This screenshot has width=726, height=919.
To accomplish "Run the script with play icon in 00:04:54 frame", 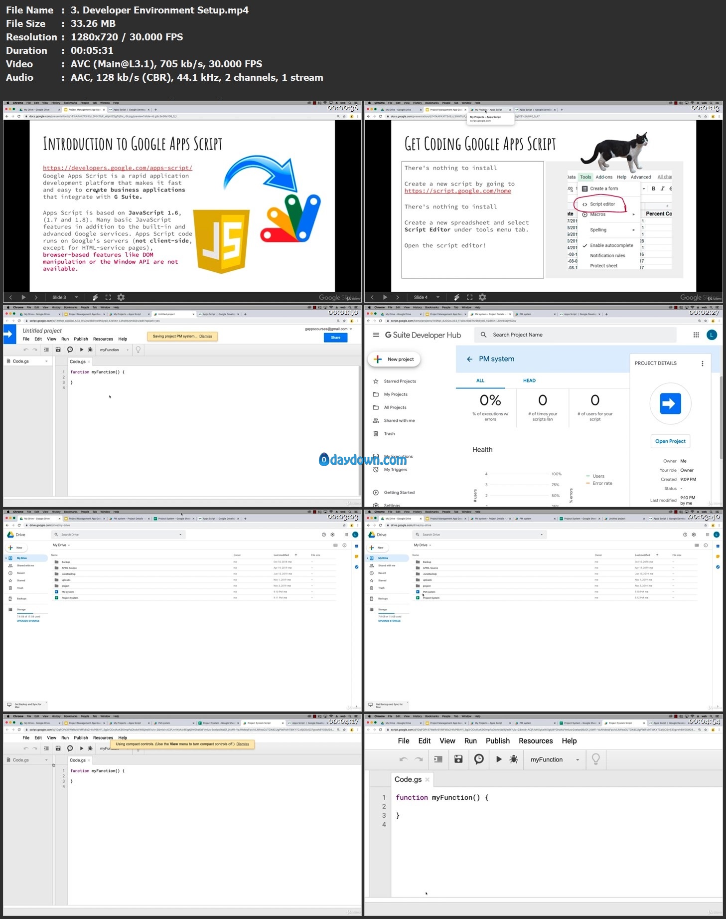I will pos(499,759).
